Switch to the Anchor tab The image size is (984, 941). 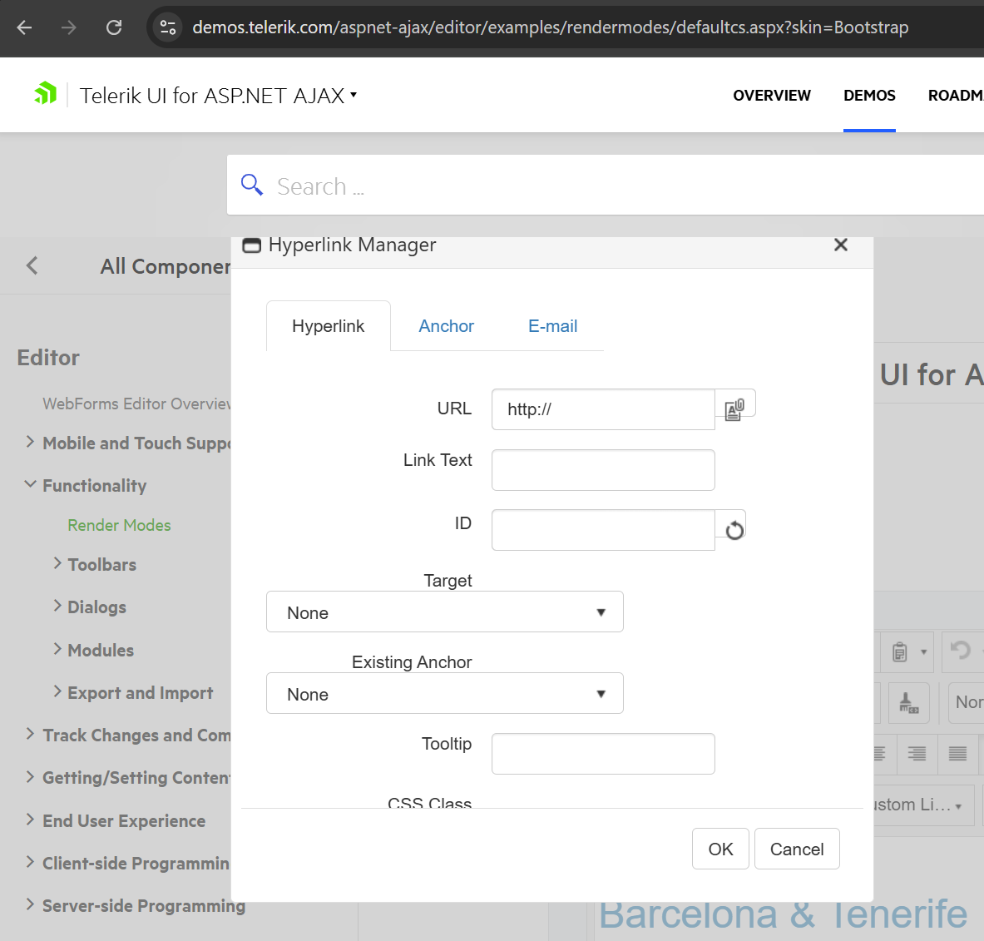click(x=446, y=326)
